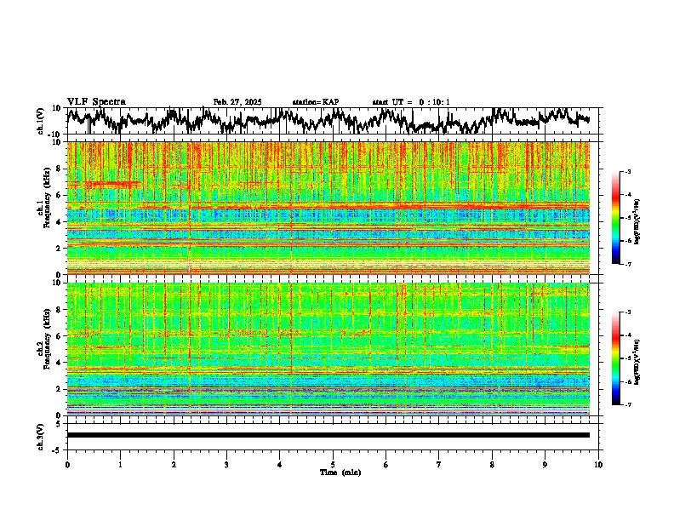This screenshot has height=521, width=674.
Task: Click the "2" kHz tick on ch.2 frequency axis
Action: [x=60, y=389]
